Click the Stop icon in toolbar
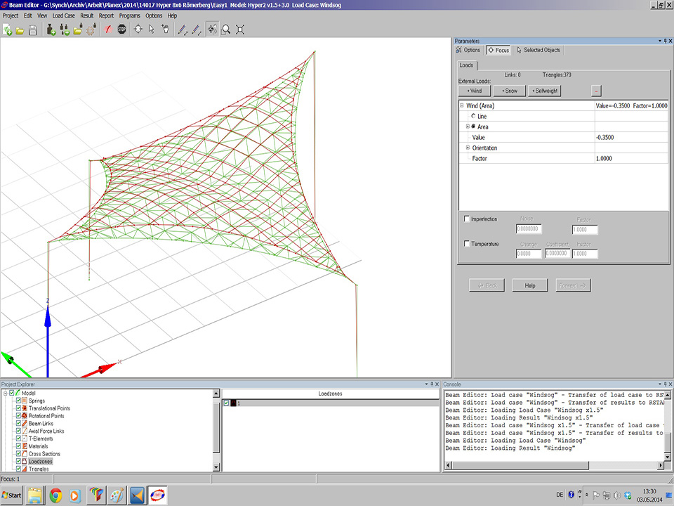The image size is (674, 506). (x=122, y=30)
